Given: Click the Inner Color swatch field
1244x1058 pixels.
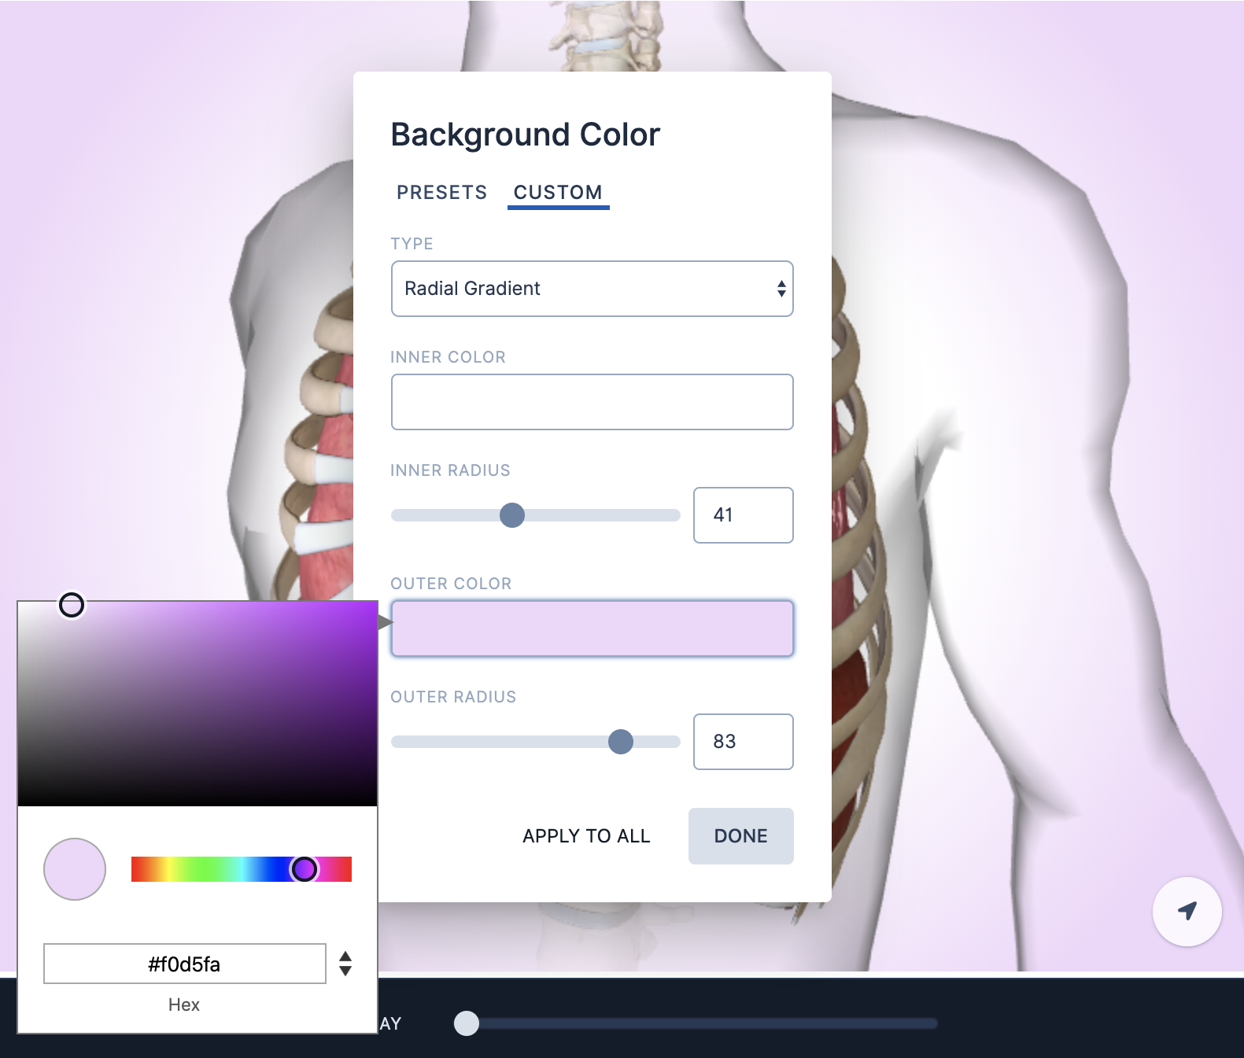Looking at the screenshot, I should [592, 402].
